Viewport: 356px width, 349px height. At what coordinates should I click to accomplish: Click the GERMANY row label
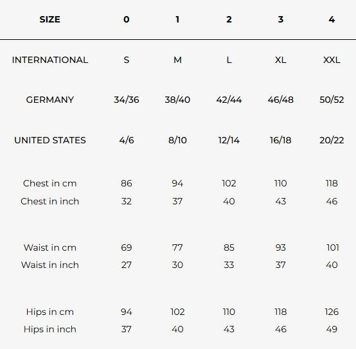tap(50, 100)
